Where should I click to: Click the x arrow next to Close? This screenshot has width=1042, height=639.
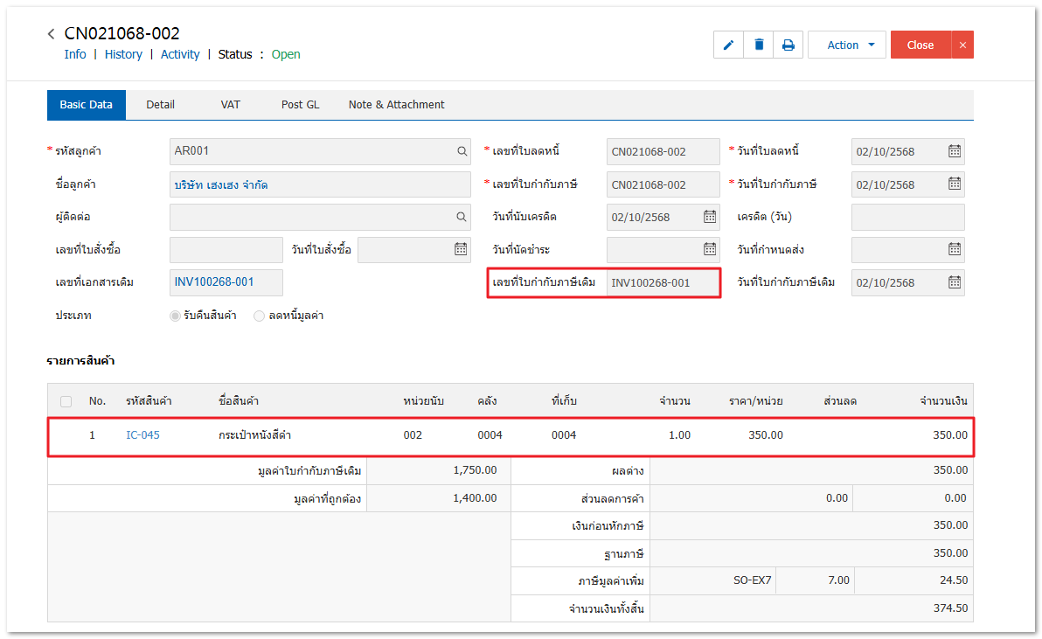coord(962,45)
